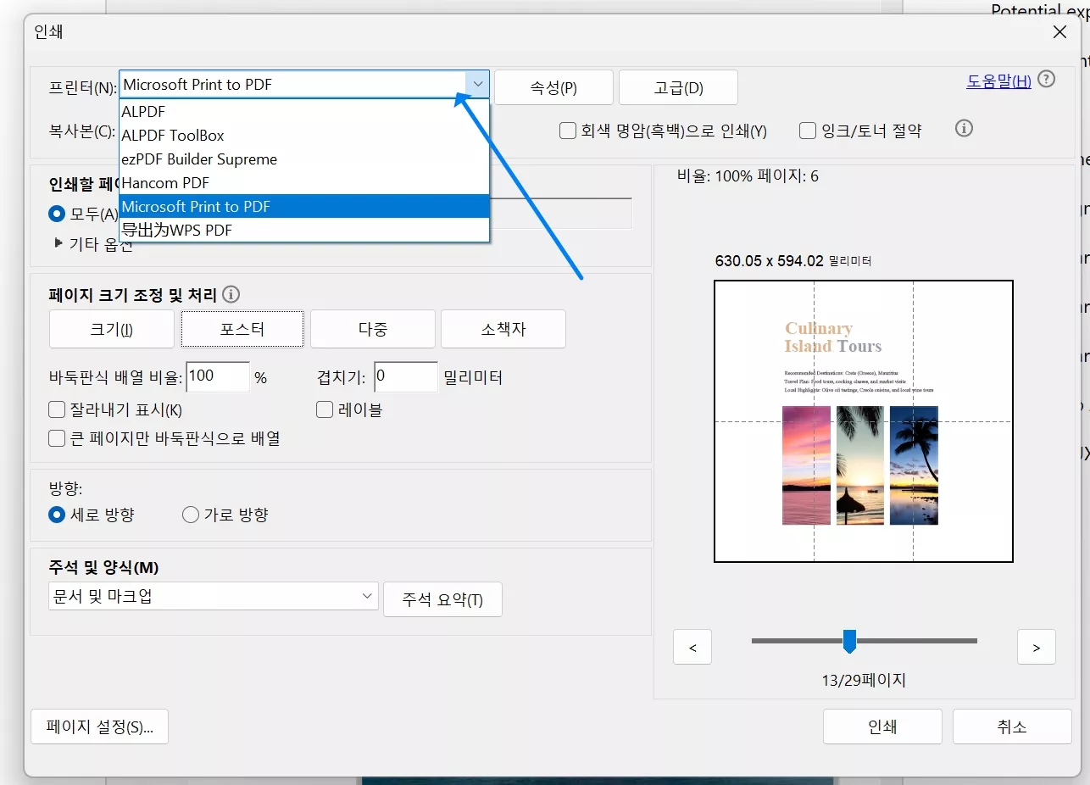Image resolution: width=1090 pixels, height=785 pixels.
Task: Check the 레이블 labels checkbox
Action: click(324, 409)
